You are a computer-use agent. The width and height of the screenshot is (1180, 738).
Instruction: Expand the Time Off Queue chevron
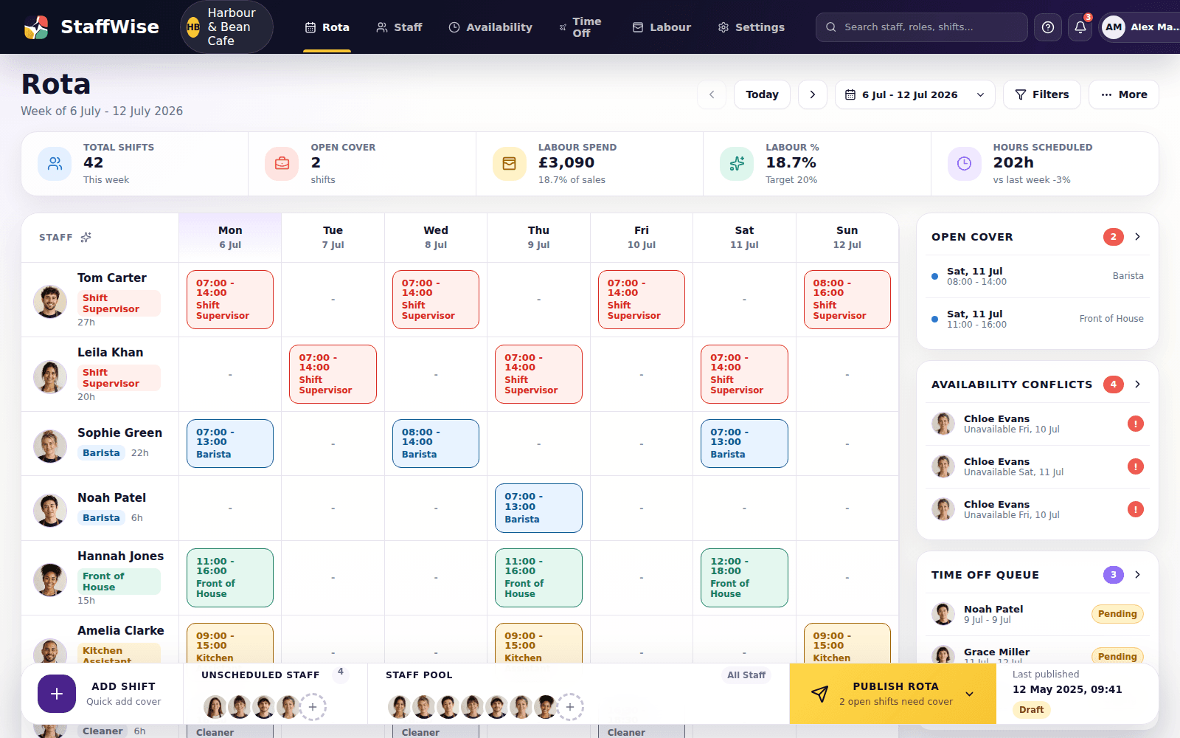pos(1138,575)
